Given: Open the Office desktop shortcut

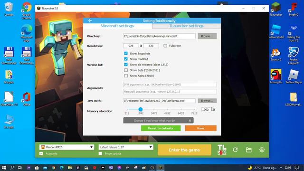Looking at the screenshot, I should click(27, 99).
